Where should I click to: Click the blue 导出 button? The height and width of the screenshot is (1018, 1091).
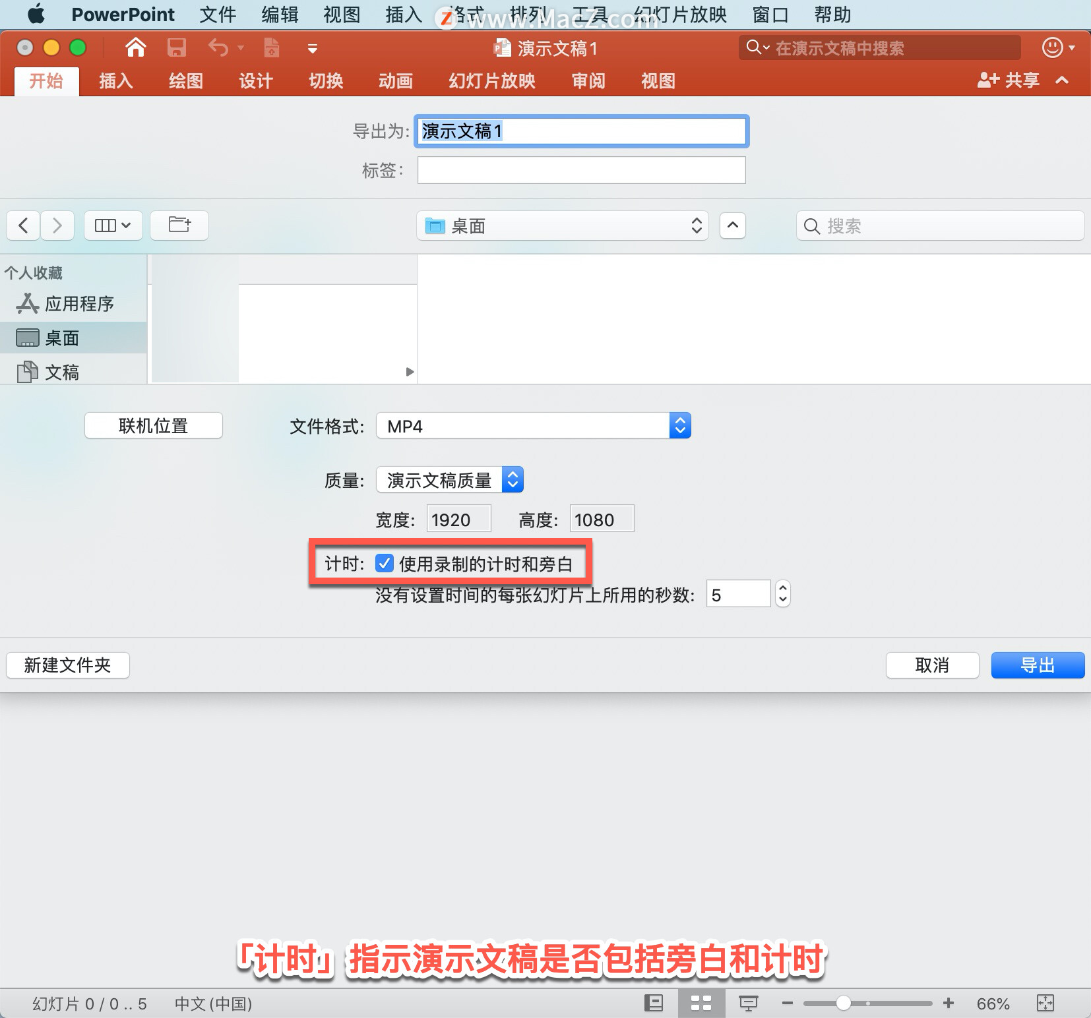tap(1038, 665)
